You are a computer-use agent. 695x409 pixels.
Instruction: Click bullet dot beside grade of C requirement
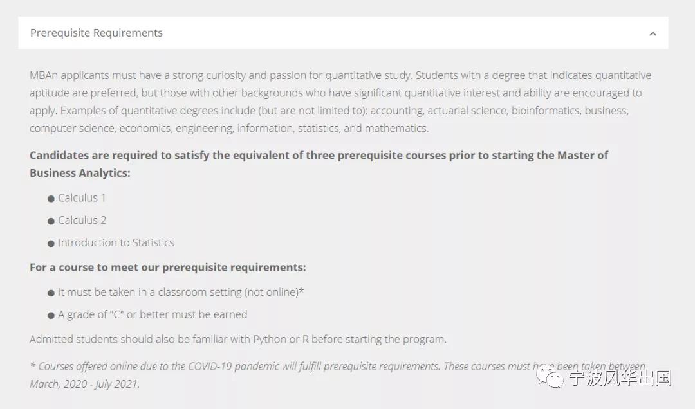click(x=51, y=316)
